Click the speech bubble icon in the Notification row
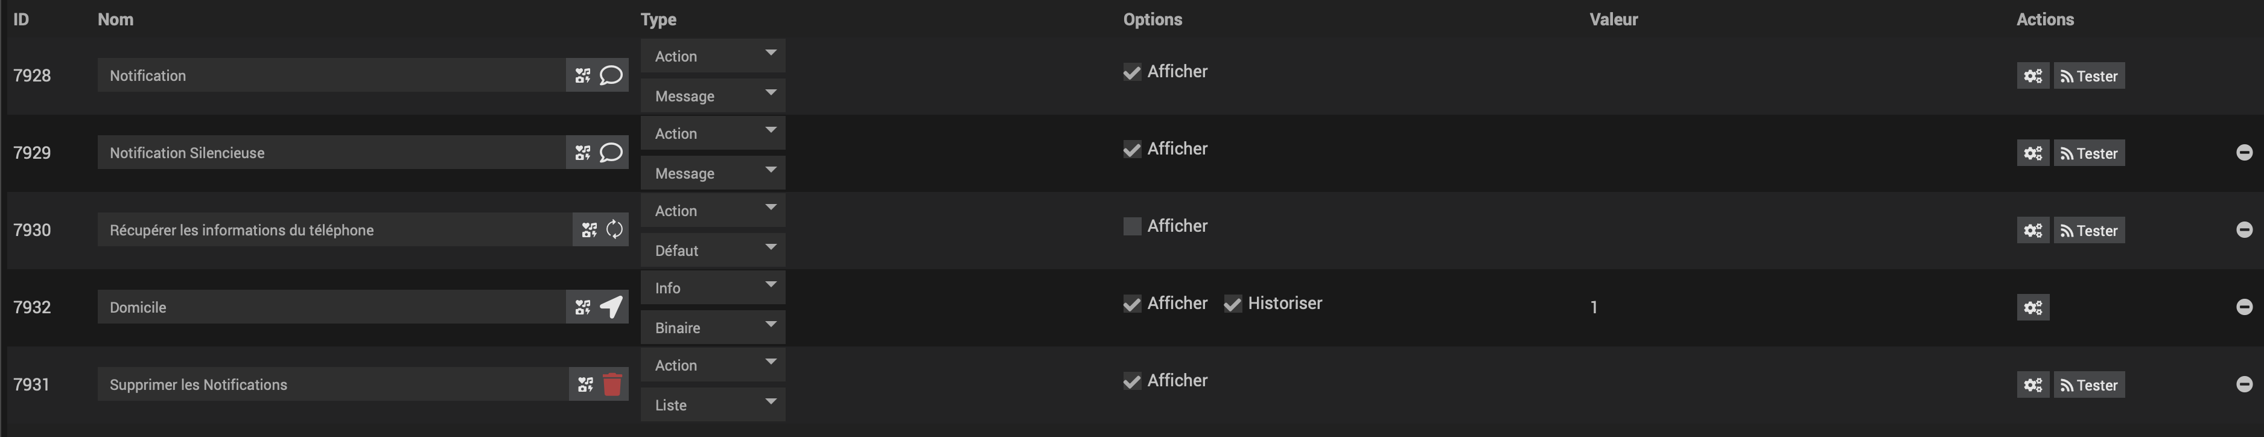The width and height of the screenshot is (2264, 437). [611, 75]
